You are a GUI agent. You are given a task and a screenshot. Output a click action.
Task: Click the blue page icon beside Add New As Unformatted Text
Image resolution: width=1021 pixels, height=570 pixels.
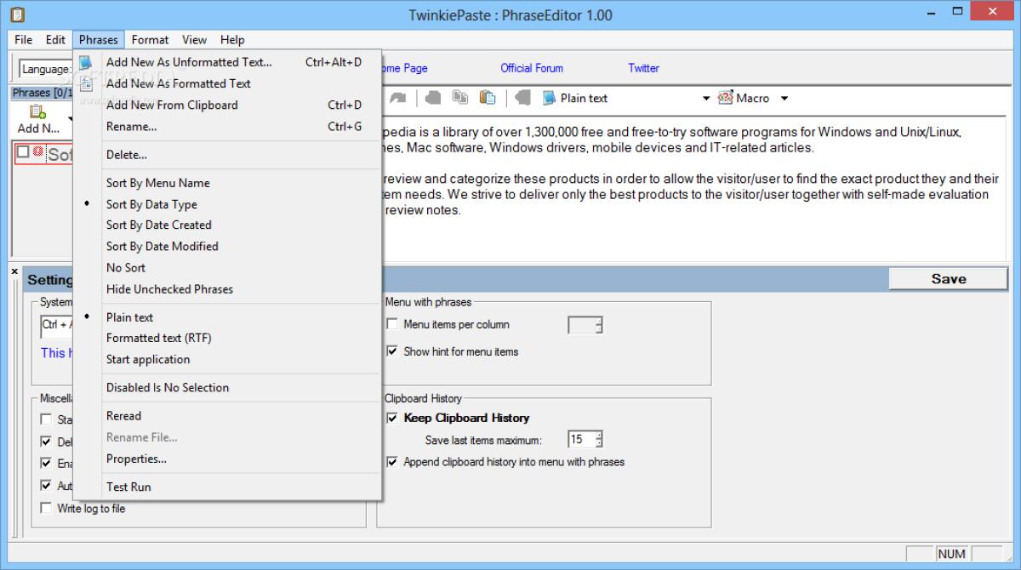(86, 62)
